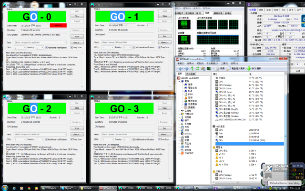Open the Test dropdown in GO - 0 window
305x191 pixels.
(x=40, y=42)
